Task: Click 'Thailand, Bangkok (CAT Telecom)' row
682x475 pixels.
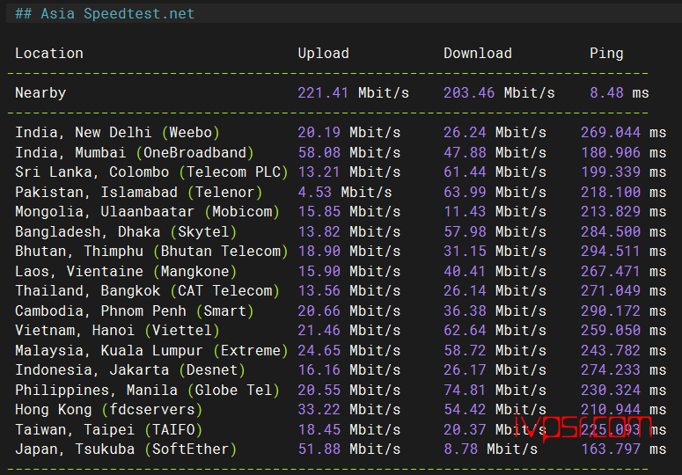Action: pos(147,291)
